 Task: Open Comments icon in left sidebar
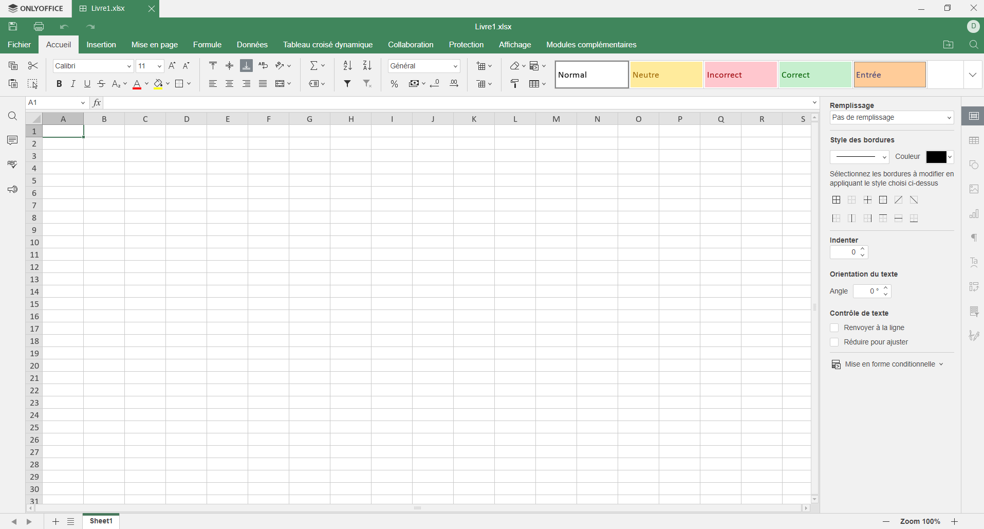click(13, 140)
